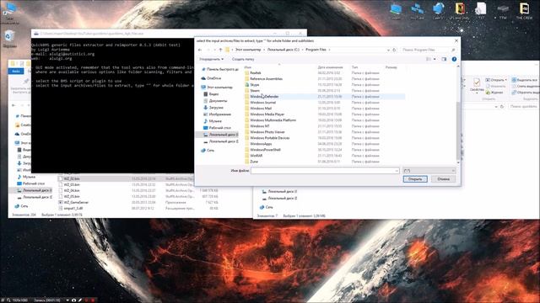
Task: Select Windows NT folder
Action: coord(260,126)
